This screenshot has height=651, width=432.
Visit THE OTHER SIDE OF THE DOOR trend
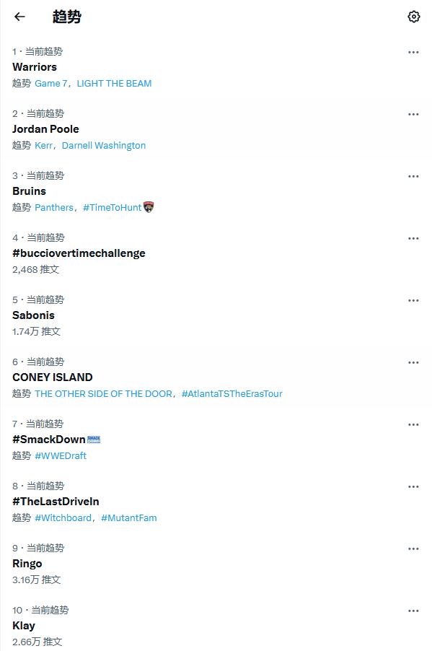click(x=103, y=393)
